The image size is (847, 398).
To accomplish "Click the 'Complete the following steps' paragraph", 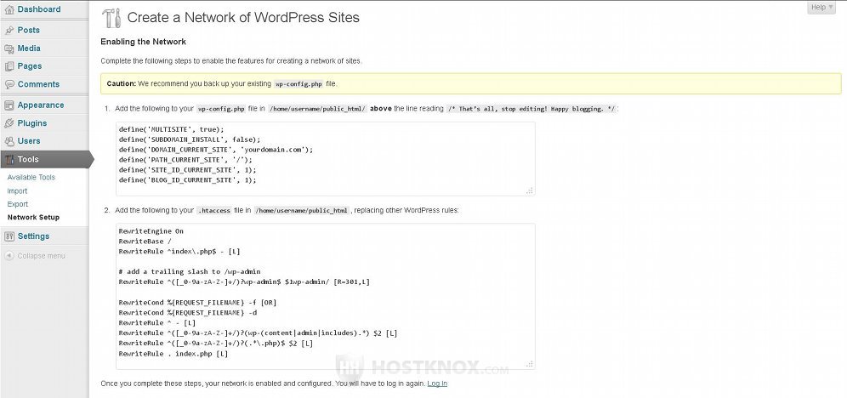I will (x=231, y=61).
